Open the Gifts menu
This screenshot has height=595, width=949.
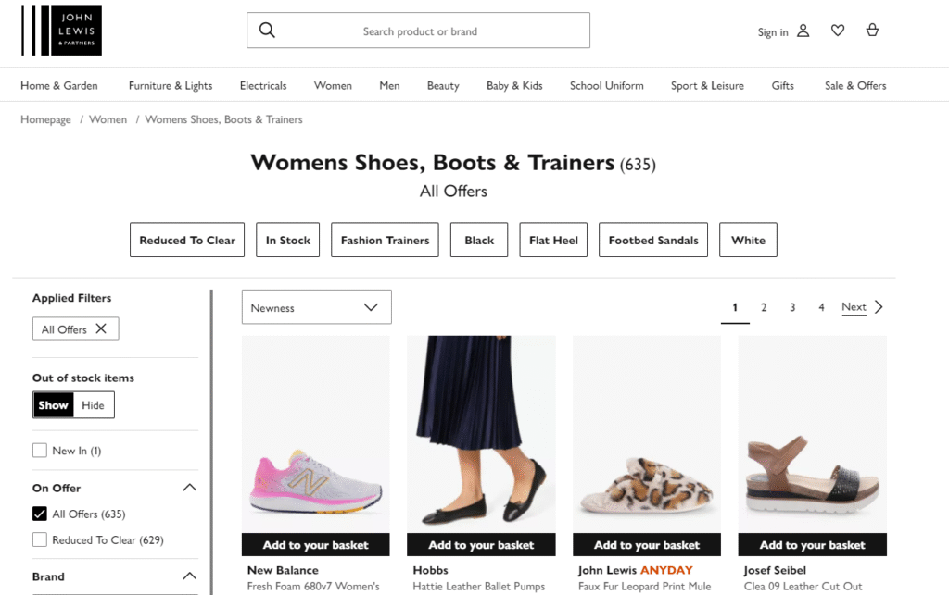coord(782,86)
